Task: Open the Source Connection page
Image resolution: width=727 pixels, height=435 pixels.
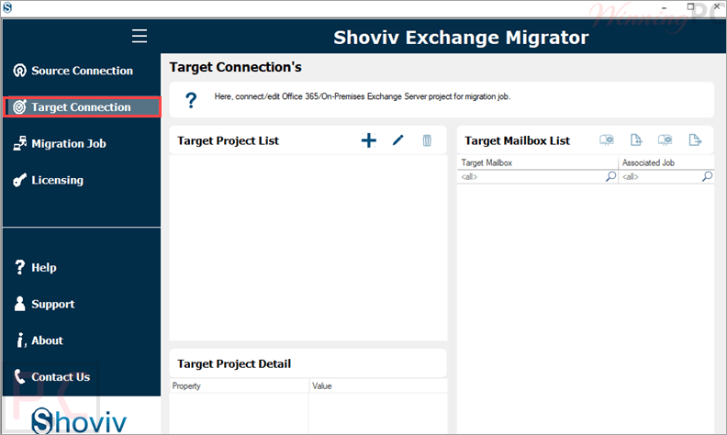Action: point(82,71)
